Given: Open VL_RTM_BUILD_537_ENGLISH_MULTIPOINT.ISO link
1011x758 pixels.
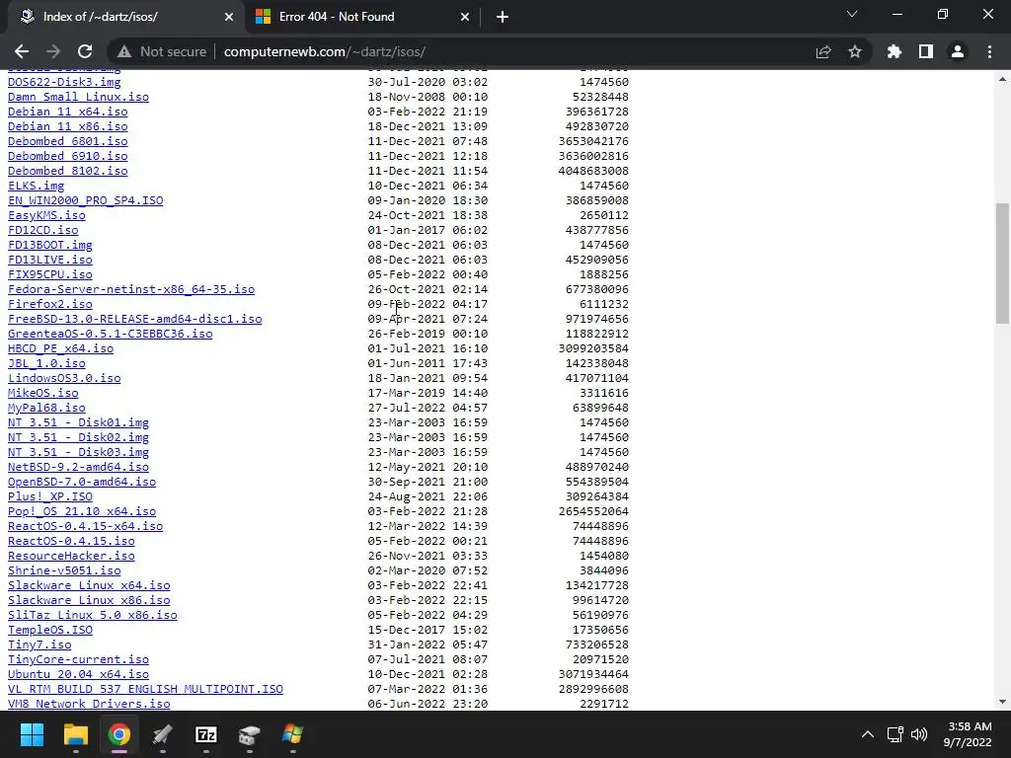Looking at the screenshot, I should coord(145,690).
